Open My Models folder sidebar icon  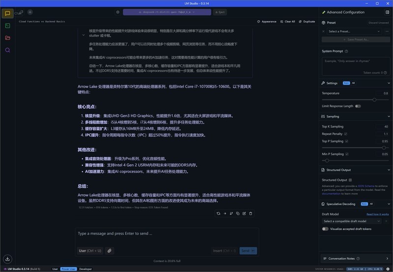point(7,38)
